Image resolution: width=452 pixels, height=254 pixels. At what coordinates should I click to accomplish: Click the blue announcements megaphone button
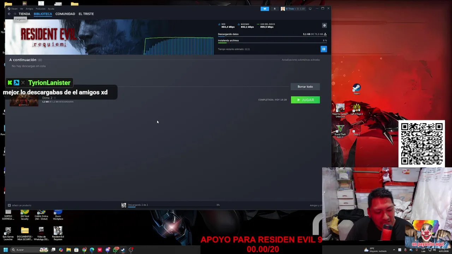click(264, 8)
